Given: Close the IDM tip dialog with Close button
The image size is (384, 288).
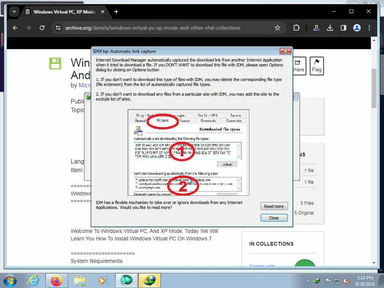Looking at the screenshot, I should tap(274, 218).
